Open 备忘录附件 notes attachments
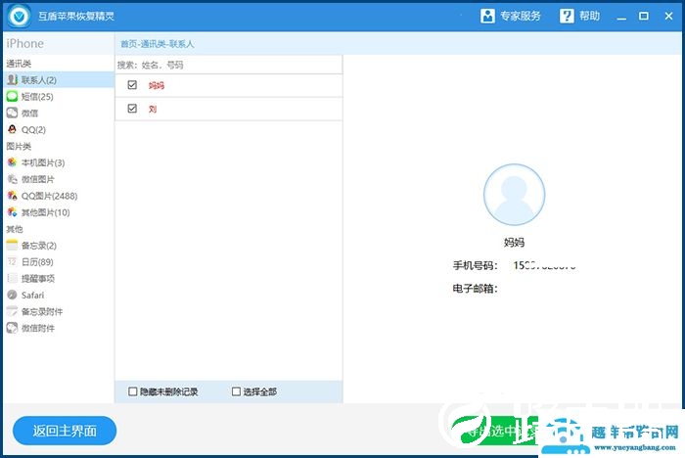 (x=42, y=312)
